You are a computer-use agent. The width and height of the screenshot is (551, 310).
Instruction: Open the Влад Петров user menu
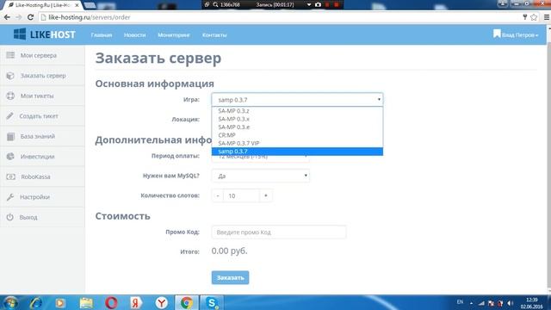pos(516,34)
